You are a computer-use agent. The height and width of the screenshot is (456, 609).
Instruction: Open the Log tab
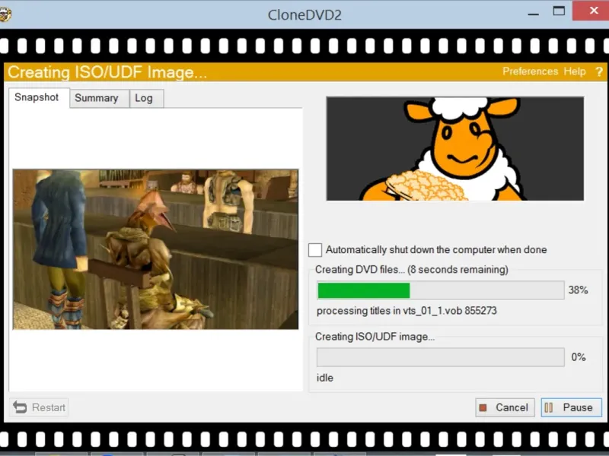[146, 98]
